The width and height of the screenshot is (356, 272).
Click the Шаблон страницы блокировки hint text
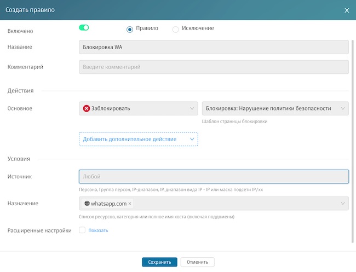(234, 121)
